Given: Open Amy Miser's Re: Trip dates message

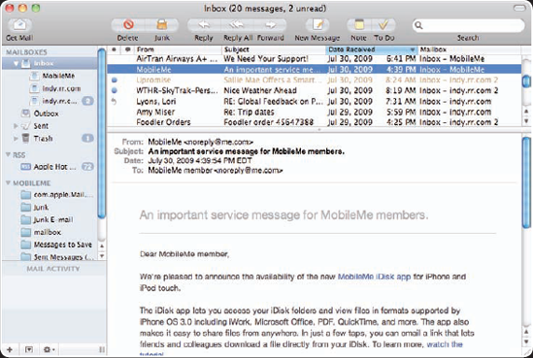Looking at the screenshot, I should [315, 112].
